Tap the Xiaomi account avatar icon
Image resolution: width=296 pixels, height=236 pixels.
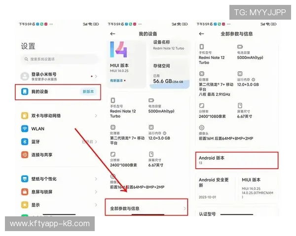(x=25, y=76)
